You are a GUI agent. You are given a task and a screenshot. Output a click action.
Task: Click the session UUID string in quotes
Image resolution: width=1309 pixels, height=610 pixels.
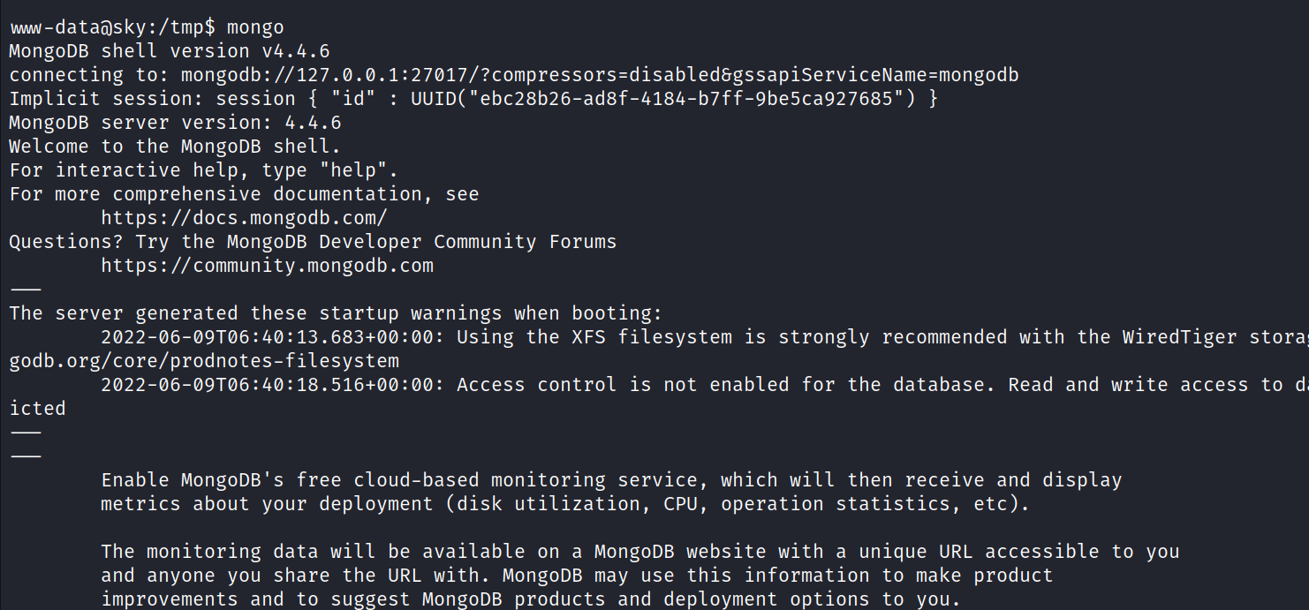pyautogui.click(x=686, y=99)
